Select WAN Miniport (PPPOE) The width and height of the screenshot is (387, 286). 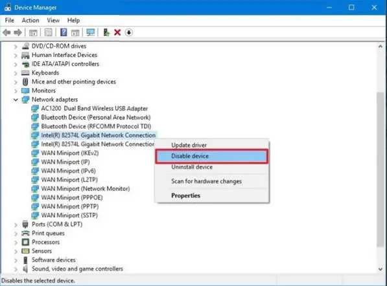(x=72, y=197)
